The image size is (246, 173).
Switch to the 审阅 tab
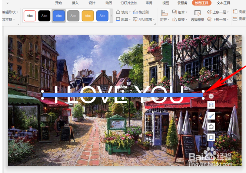pos(149,3)
